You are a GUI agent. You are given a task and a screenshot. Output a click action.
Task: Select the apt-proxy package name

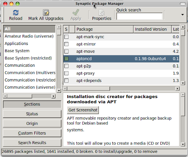[86, 73]
